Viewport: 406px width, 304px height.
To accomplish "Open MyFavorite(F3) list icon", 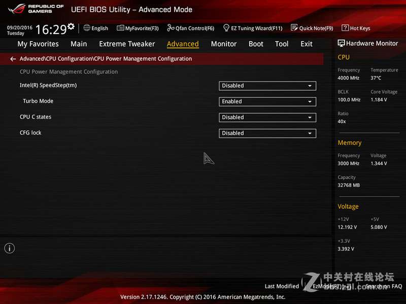I will tap(120, 28).
